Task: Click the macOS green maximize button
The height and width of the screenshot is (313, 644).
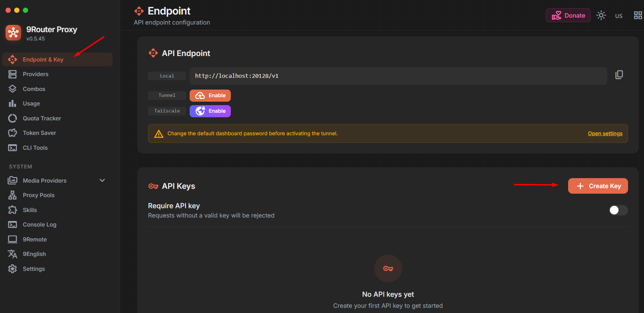Action: tap(25, 10)
